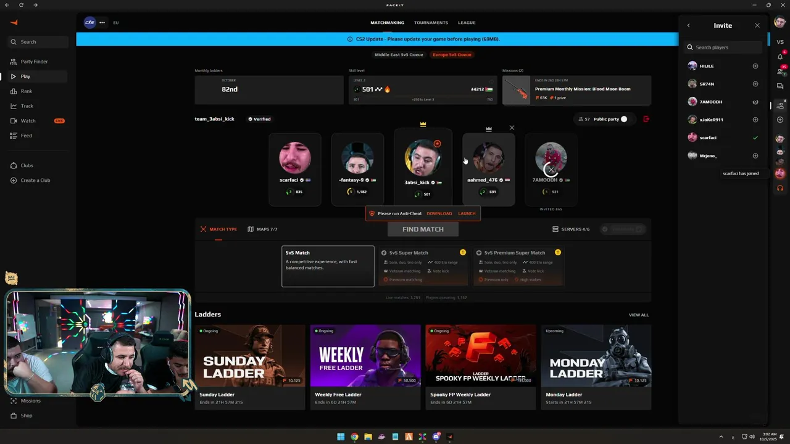Screen dimensions: 790x444
Task: Open the Windows Start menu
Action: click(341, 437)
